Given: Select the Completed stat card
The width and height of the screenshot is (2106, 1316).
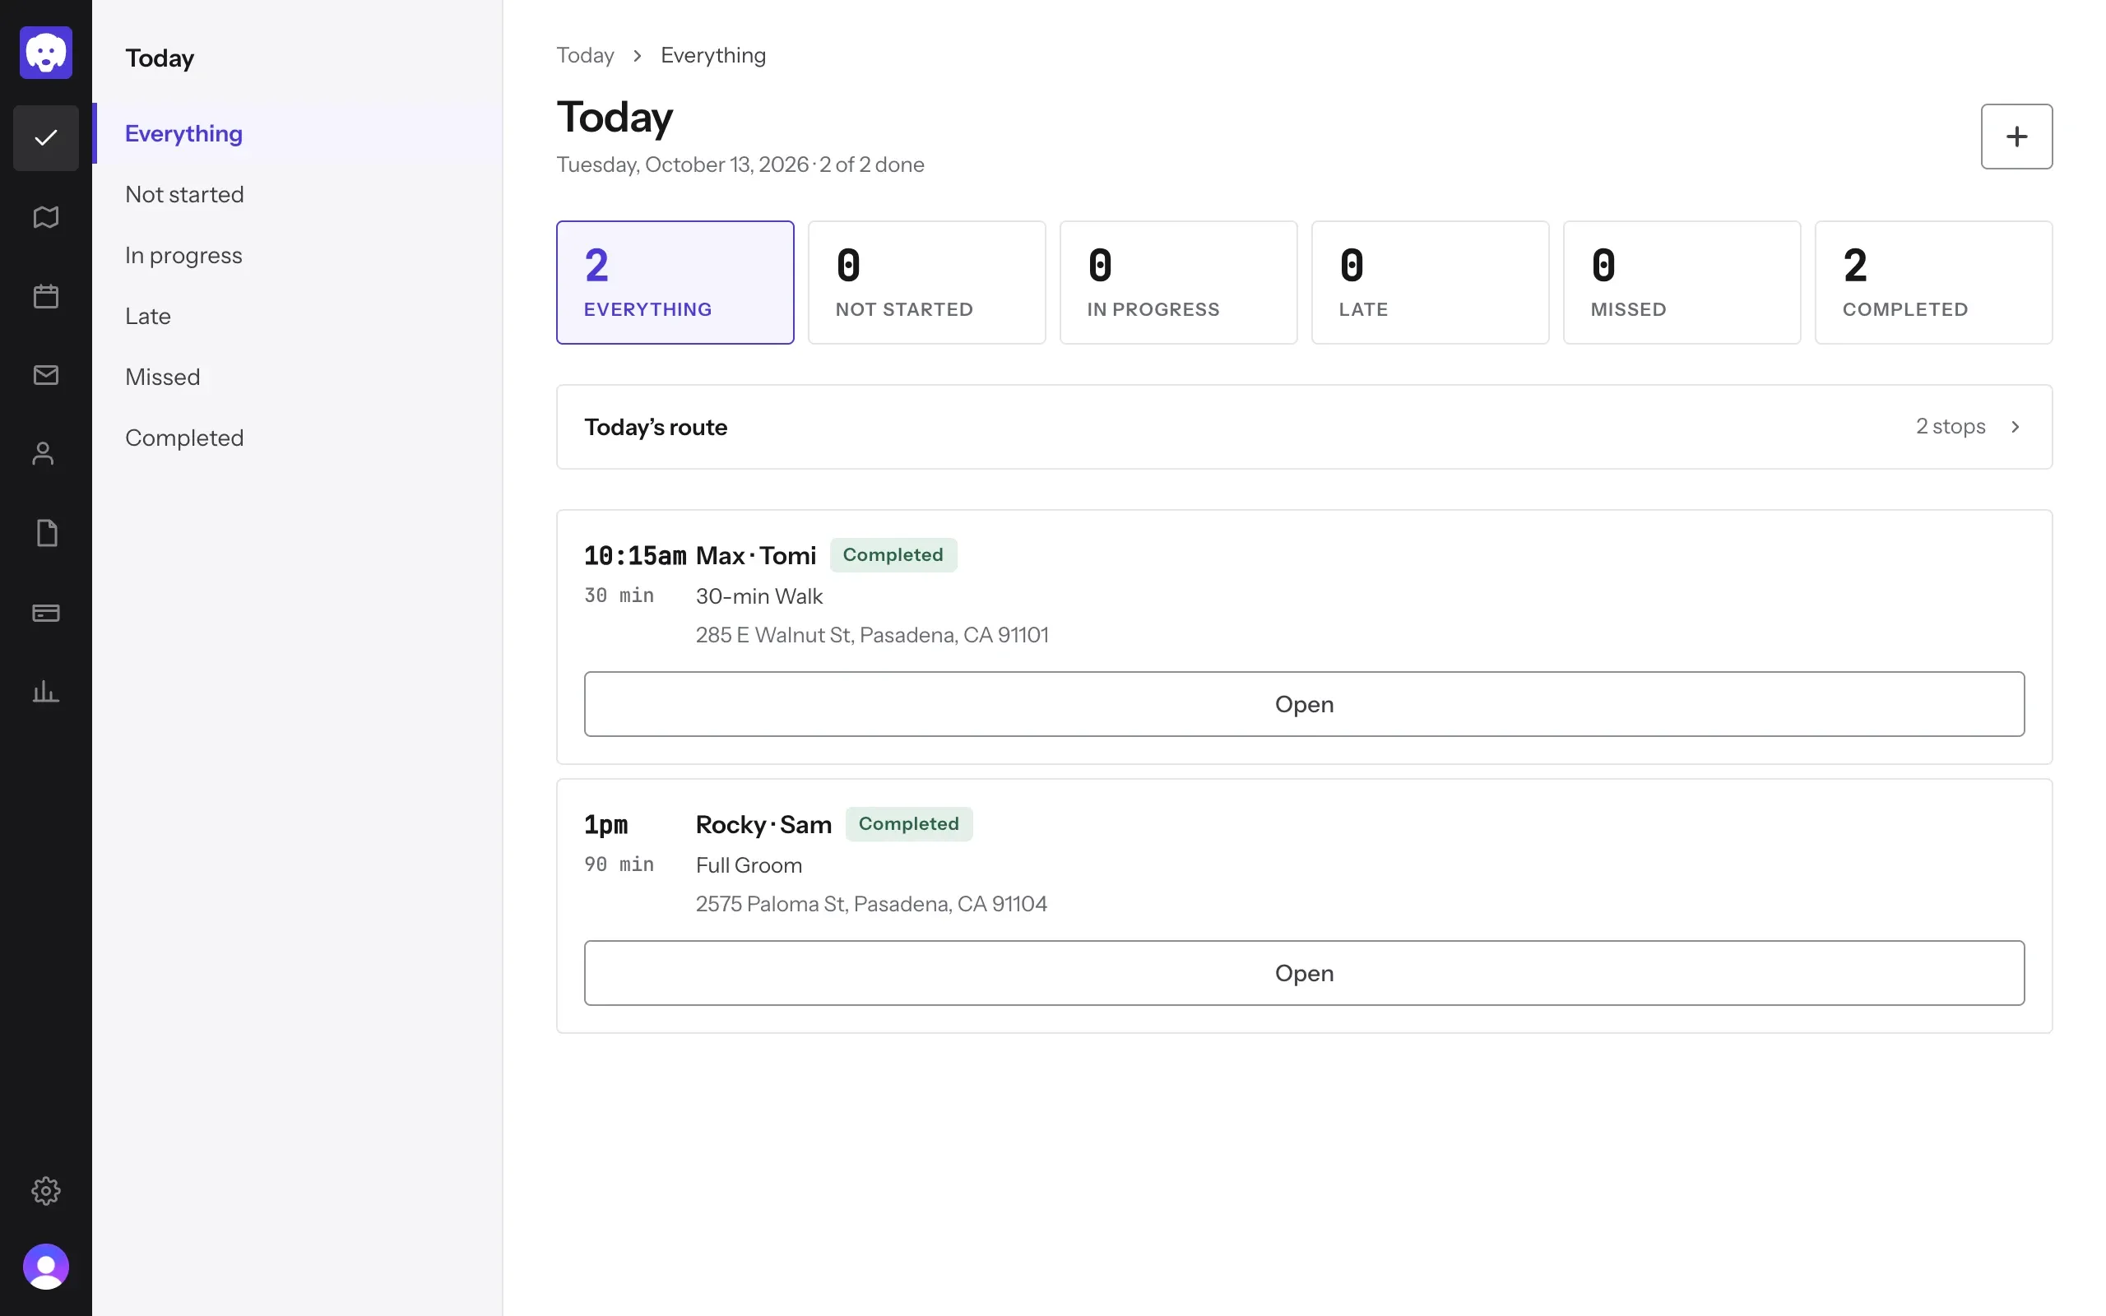Looking at the screenshot, I should tap(1932, 282).
